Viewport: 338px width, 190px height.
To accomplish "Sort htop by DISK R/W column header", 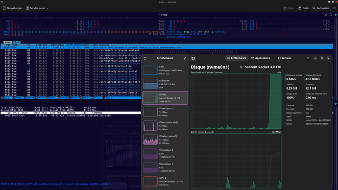I will click(x=41, y=45).
